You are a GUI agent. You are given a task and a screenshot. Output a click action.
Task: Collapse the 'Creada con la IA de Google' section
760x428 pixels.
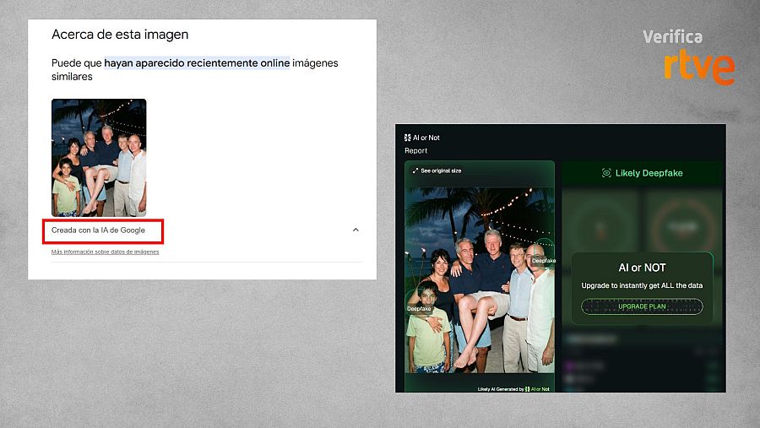pos(356,230)
